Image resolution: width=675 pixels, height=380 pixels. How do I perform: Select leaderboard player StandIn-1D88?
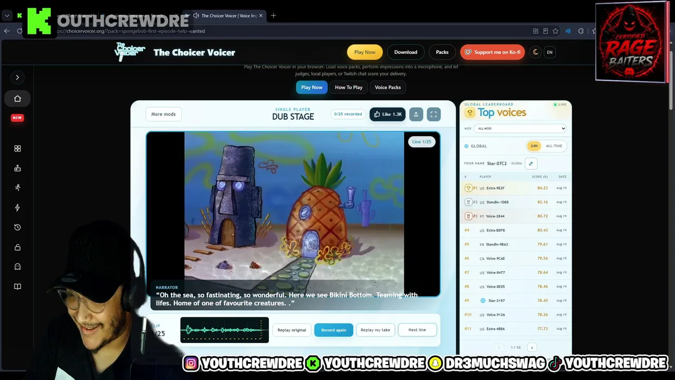coord(497,202)
